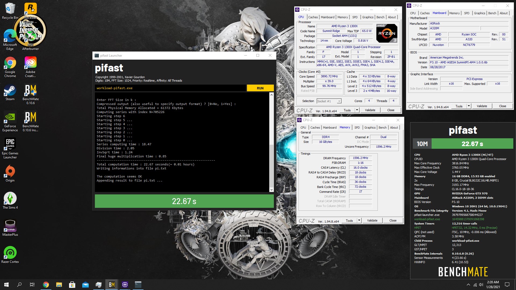Click the volume tray icon
The image size is (516, 290).
click(x=481, y=285)
